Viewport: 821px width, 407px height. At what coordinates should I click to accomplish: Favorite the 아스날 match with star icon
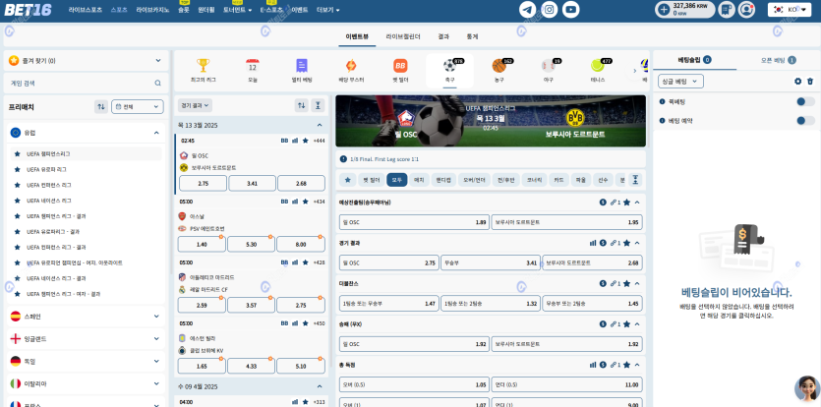(x=305, y=202)
